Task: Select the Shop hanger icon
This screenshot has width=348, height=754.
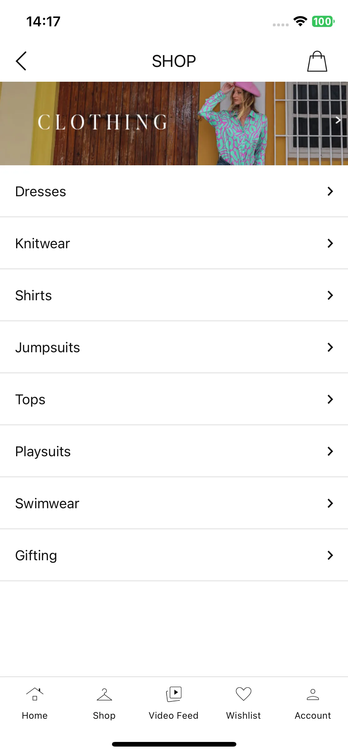Action: point(104,694)
